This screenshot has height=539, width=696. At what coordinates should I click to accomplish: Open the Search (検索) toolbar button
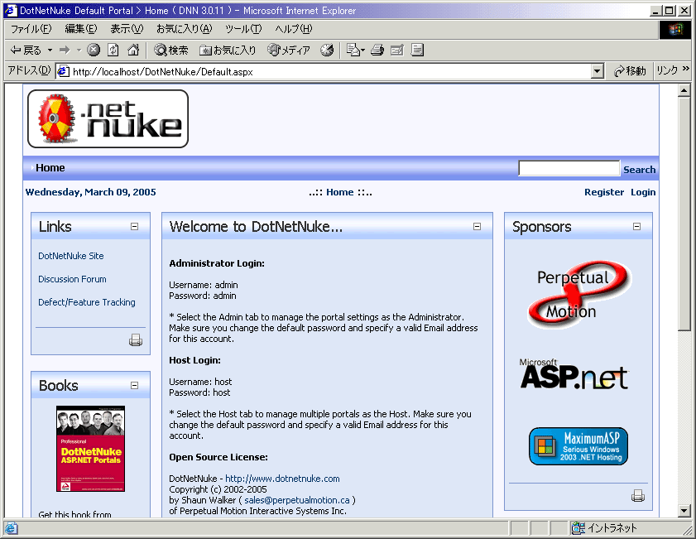[171, 51]
